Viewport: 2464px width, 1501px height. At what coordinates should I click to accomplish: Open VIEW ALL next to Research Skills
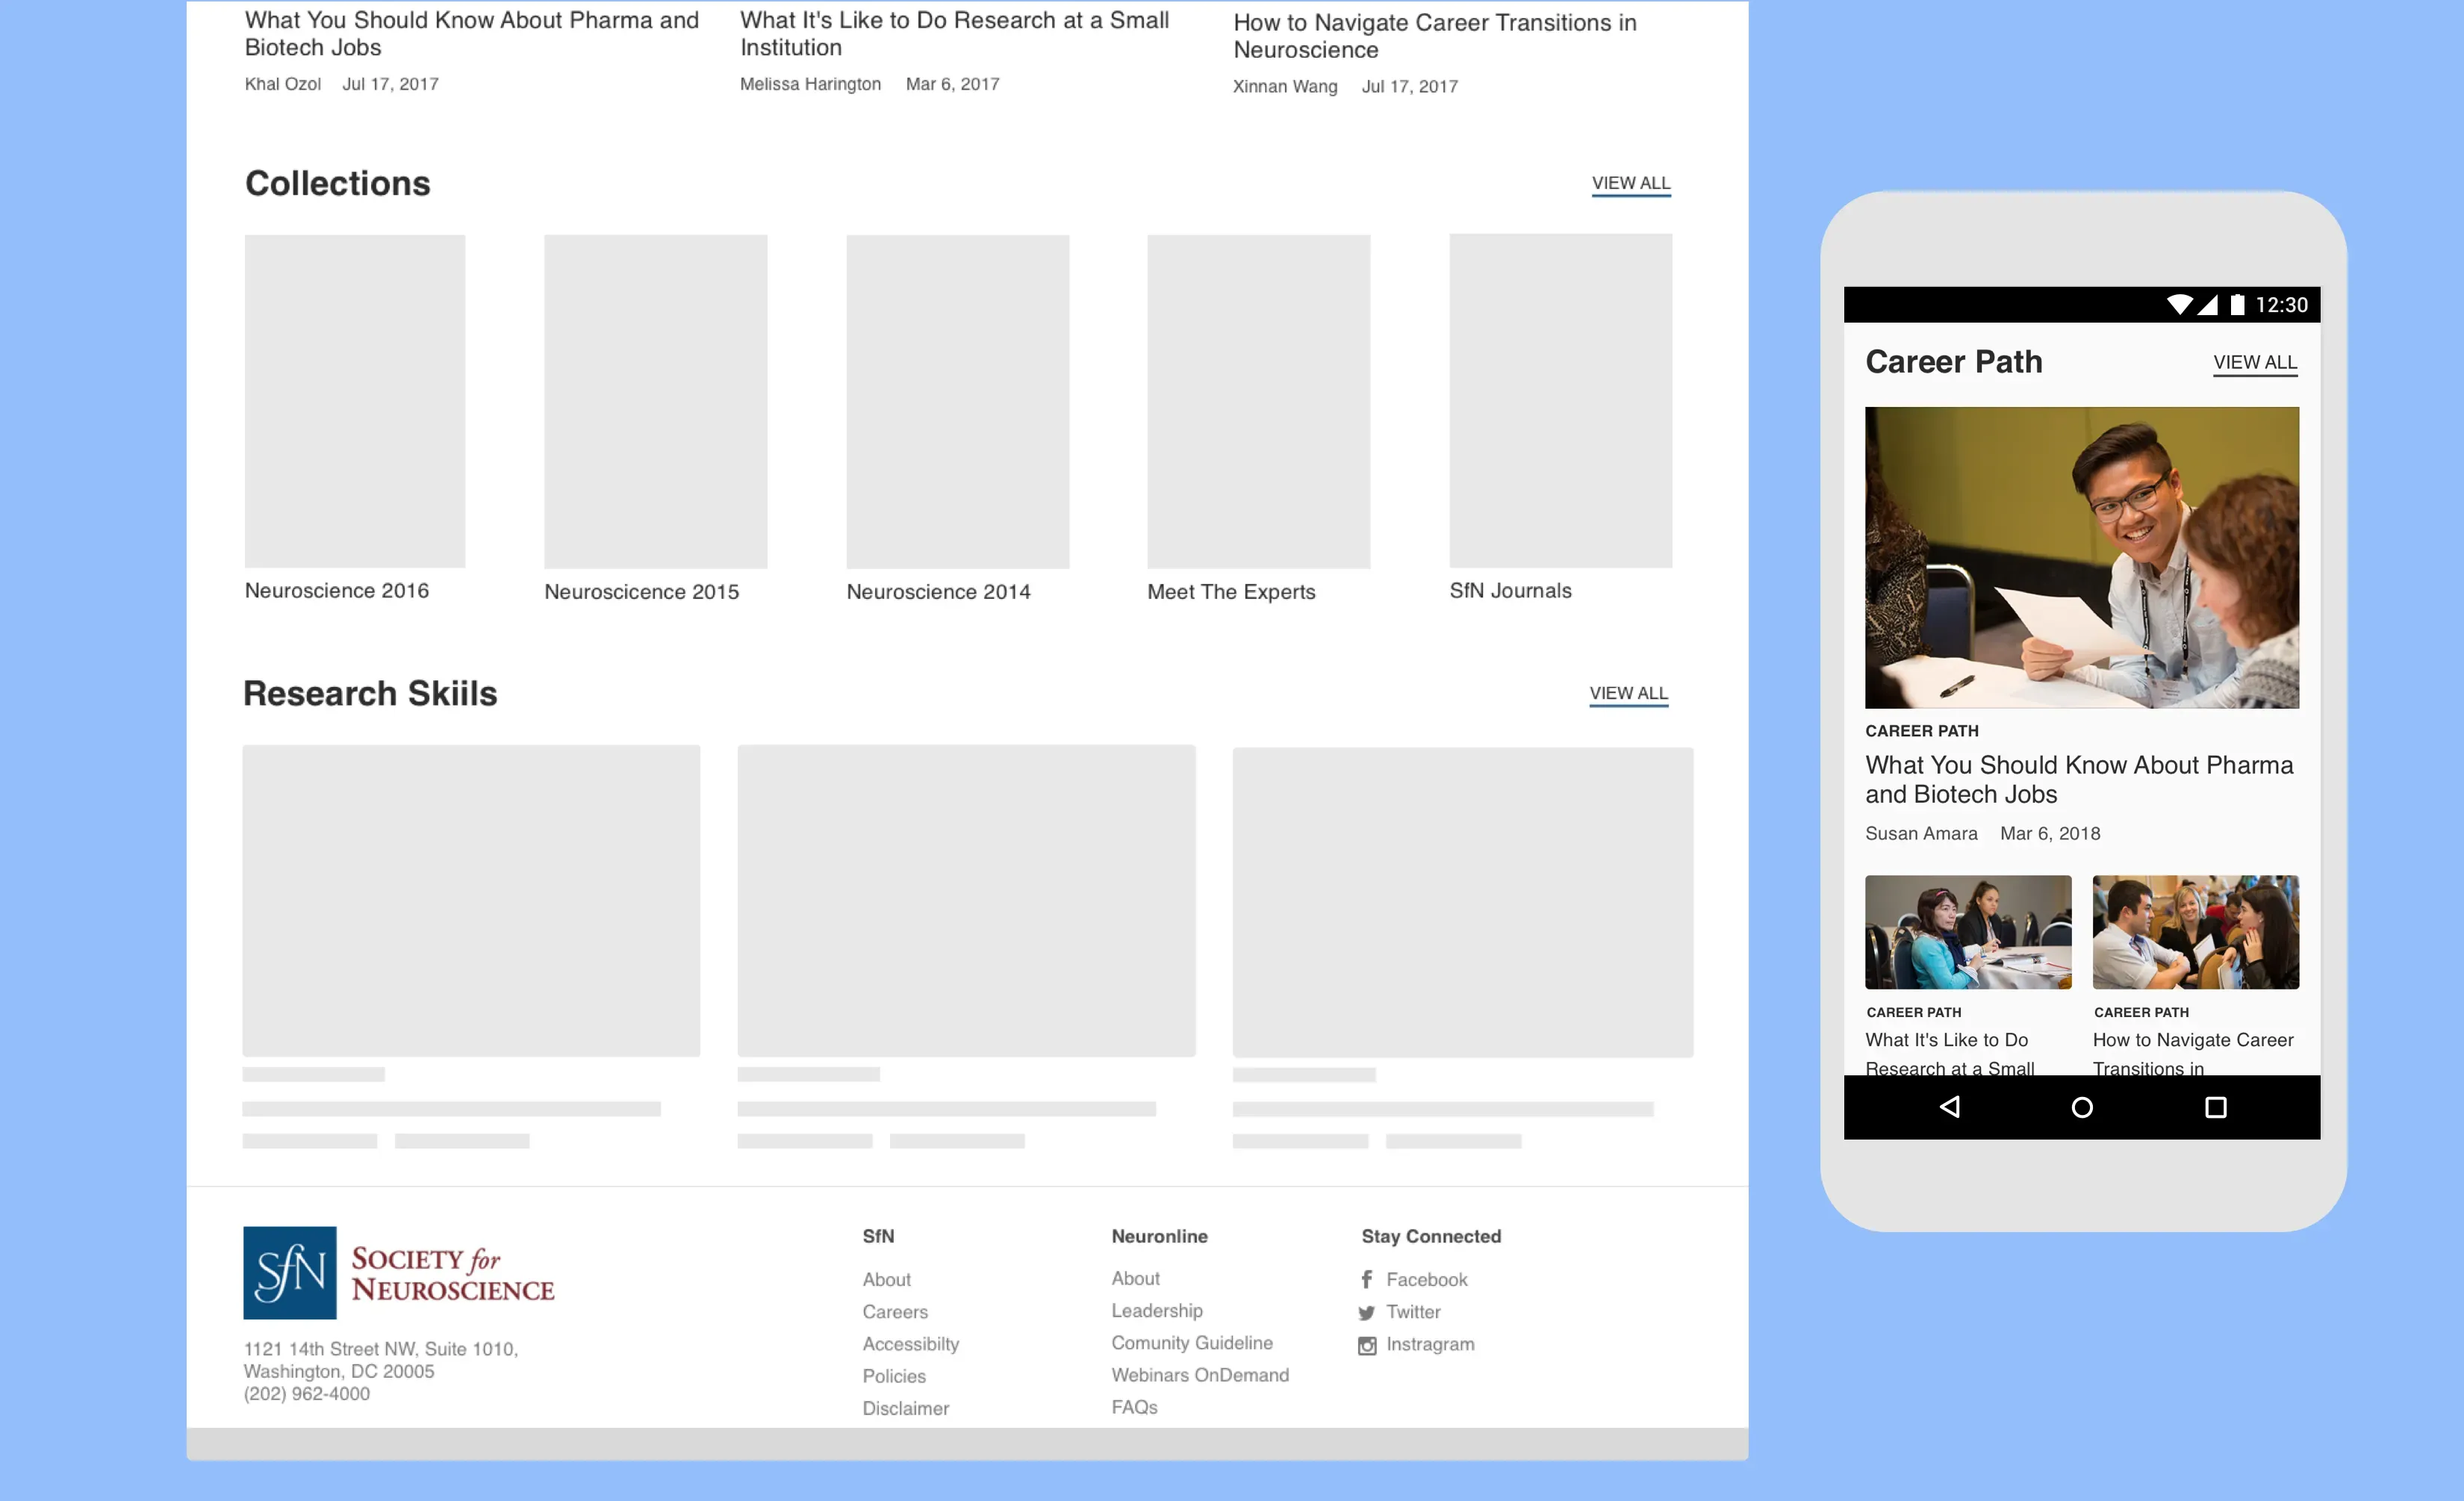(x=1628, y=693)
